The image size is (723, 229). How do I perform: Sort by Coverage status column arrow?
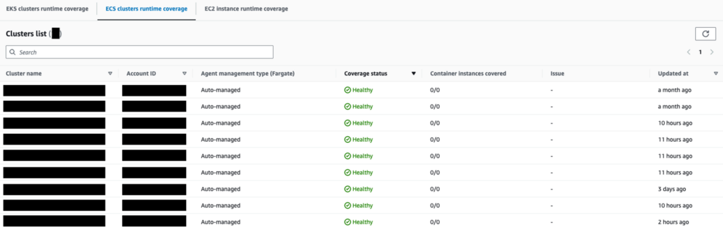click(413, 73)
